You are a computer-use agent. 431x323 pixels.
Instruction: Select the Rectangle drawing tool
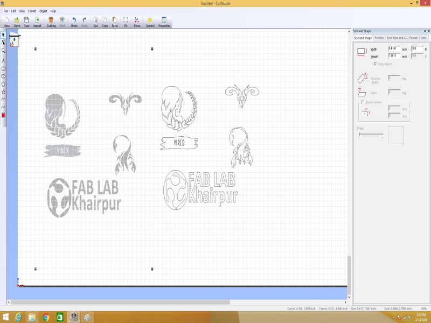click(x=3, y=68)
